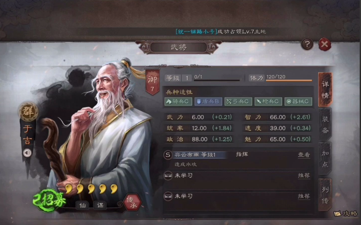Play the voice line via speaker icon
Viewport: 361px width, 225px height.
pos(27,153)
